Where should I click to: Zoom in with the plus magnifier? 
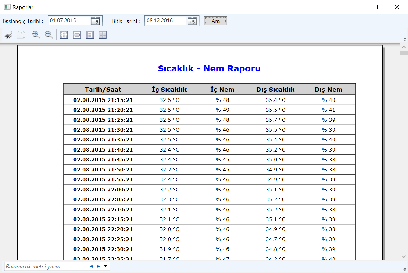[x=36, y=35]
